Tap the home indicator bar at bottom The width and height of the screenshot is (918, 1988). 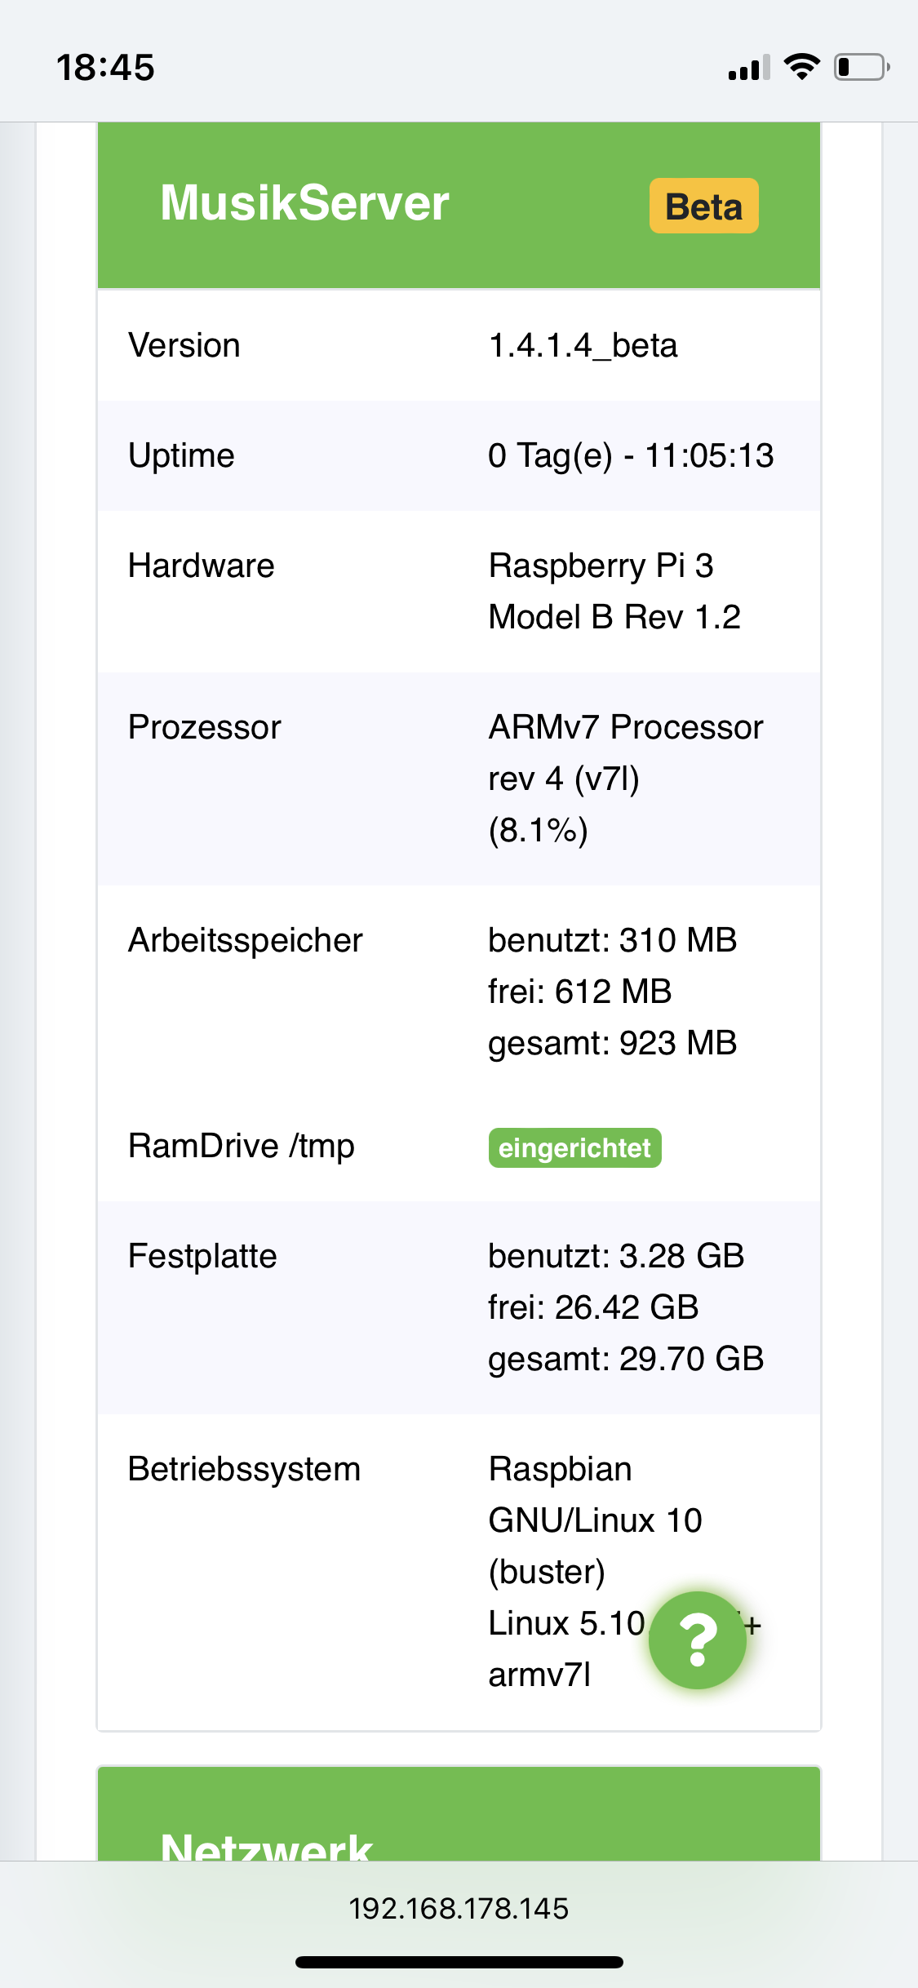pyautogui.click(x=459, y=1962)
